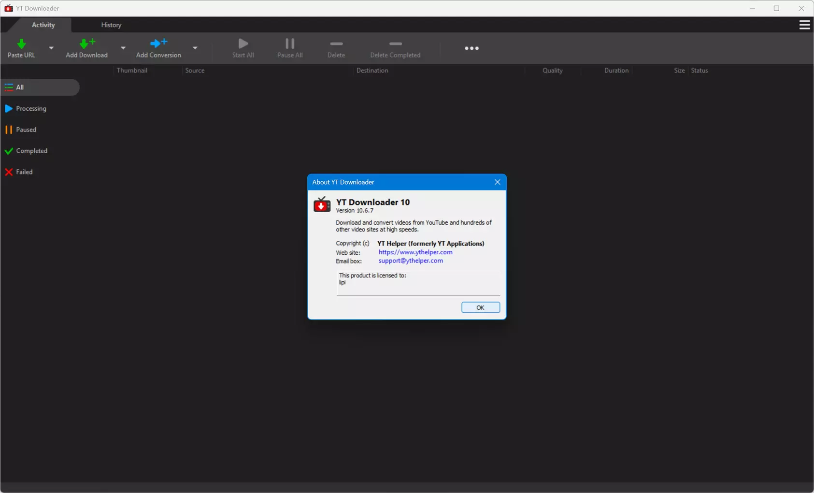This screenshot has width=814, height=493.
Task: Click the Duration column header
Action: point(616,71)
